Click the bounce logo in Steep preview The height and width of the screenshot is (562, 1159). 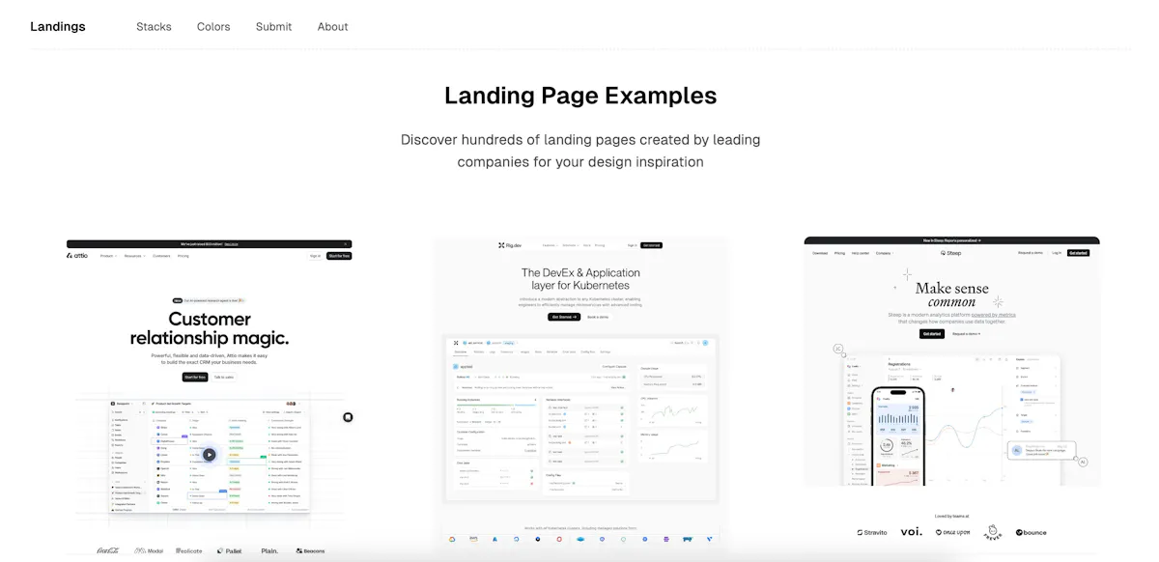1031,532
